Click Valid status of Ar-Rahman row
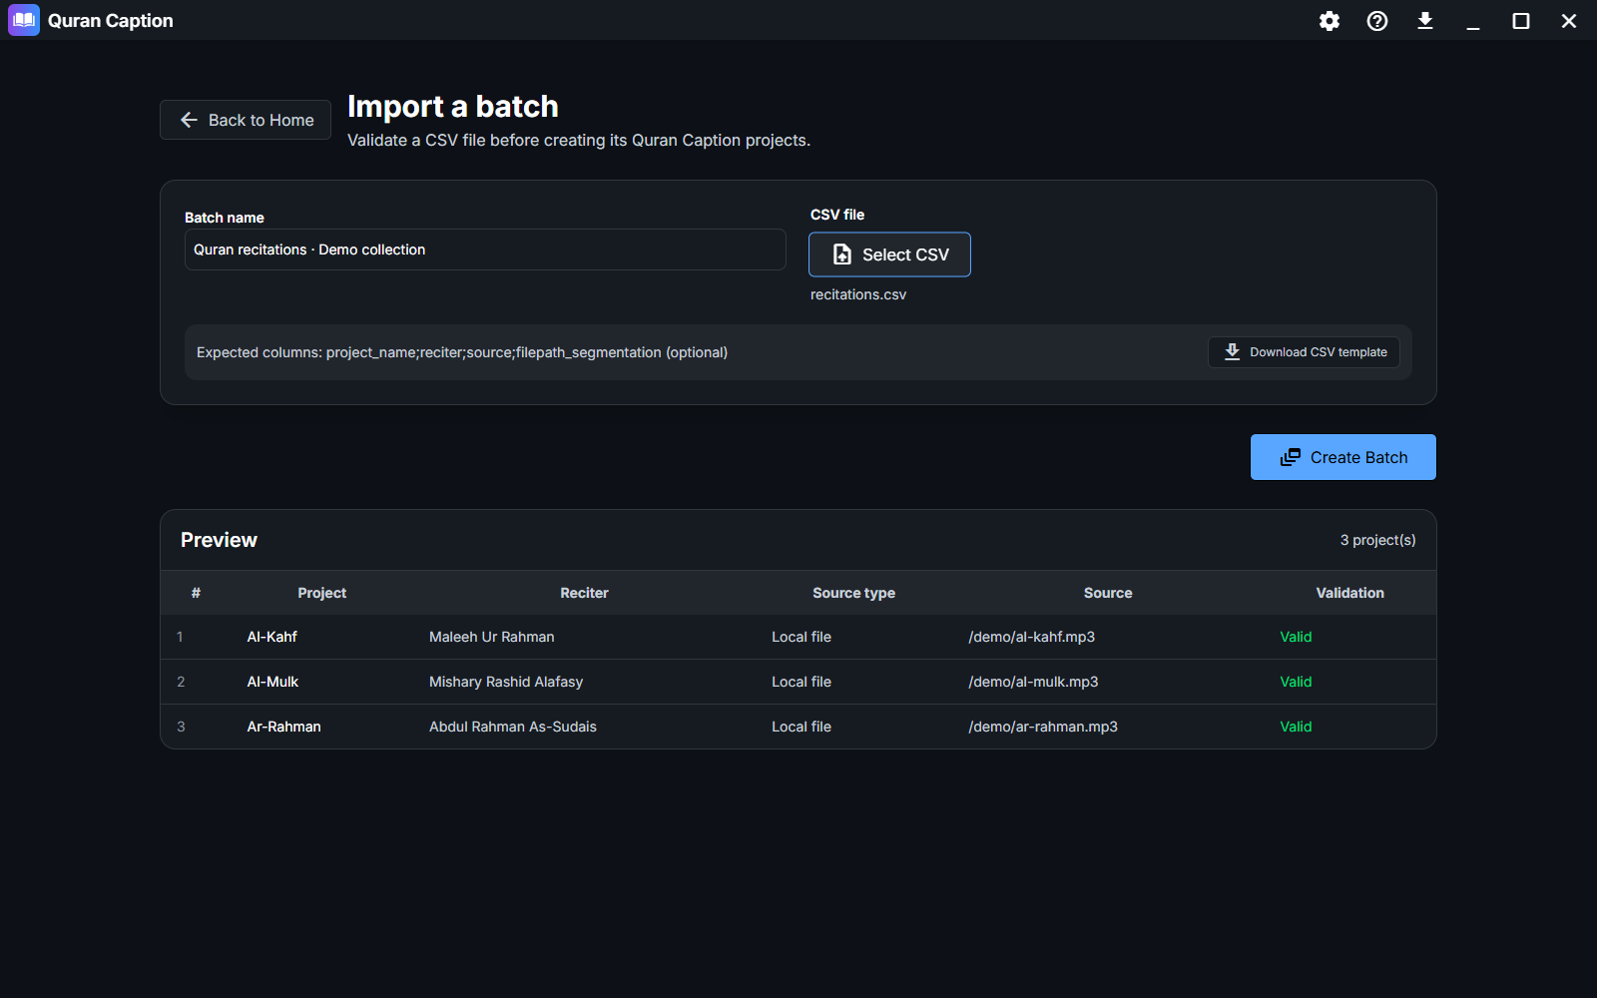 point(1296,727)
